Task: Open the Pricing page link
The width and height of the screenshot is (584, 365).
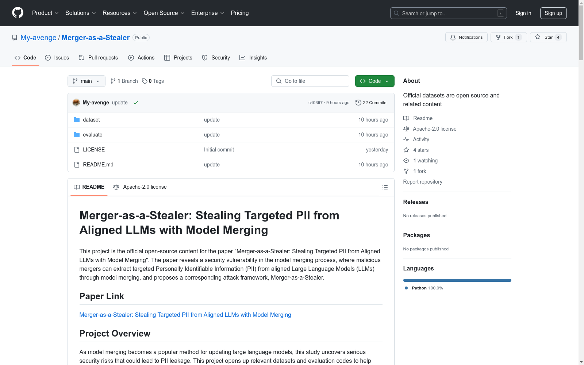Action: pos(240,13)
